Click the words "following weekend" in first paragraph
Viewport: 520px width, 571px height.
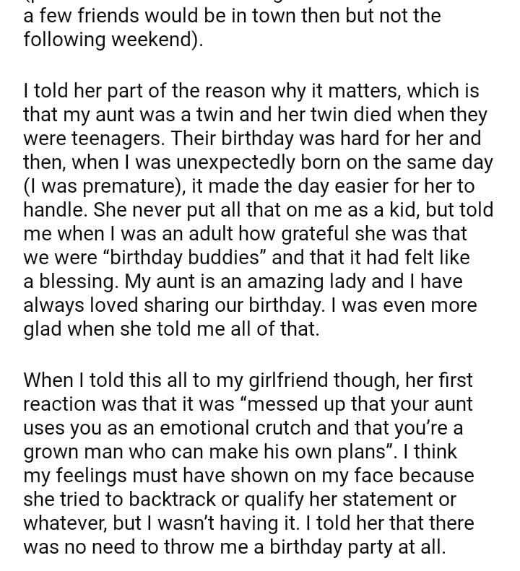[108, 40]
